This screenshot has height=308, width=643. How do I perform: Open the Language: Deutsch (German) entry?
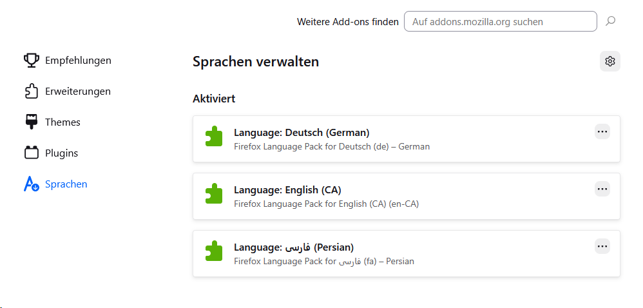[x=302, y=133]
